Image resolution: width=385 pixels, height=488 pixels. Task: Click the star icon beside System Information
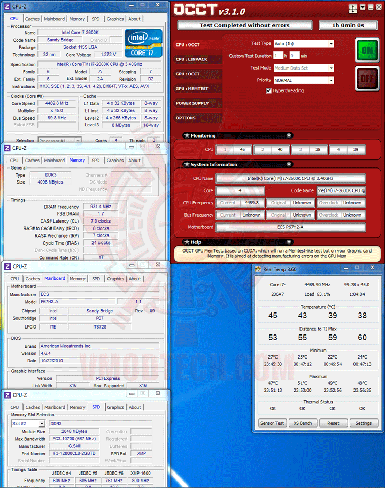point(187,164)
